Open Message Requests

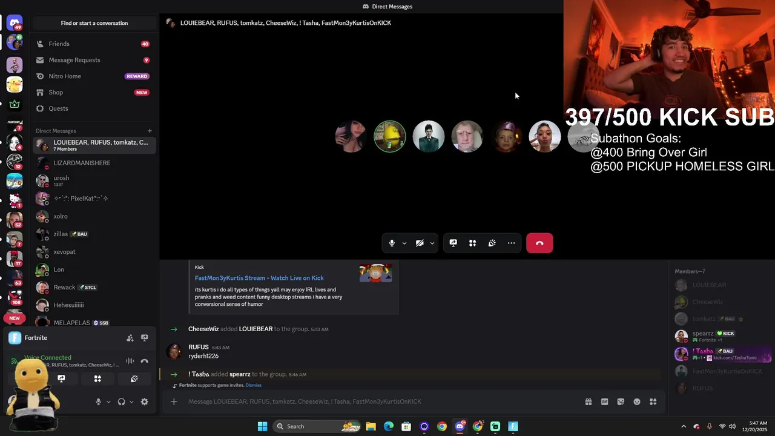(94, 60)
